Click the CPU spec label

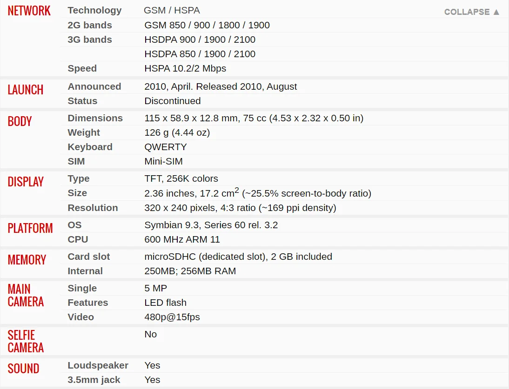pos(78,239)
